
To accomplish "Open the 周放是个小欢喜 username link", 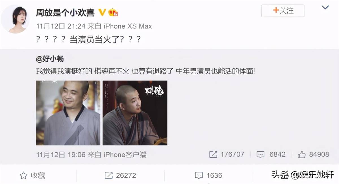I will pyautogui.click(x=65, y=12).
